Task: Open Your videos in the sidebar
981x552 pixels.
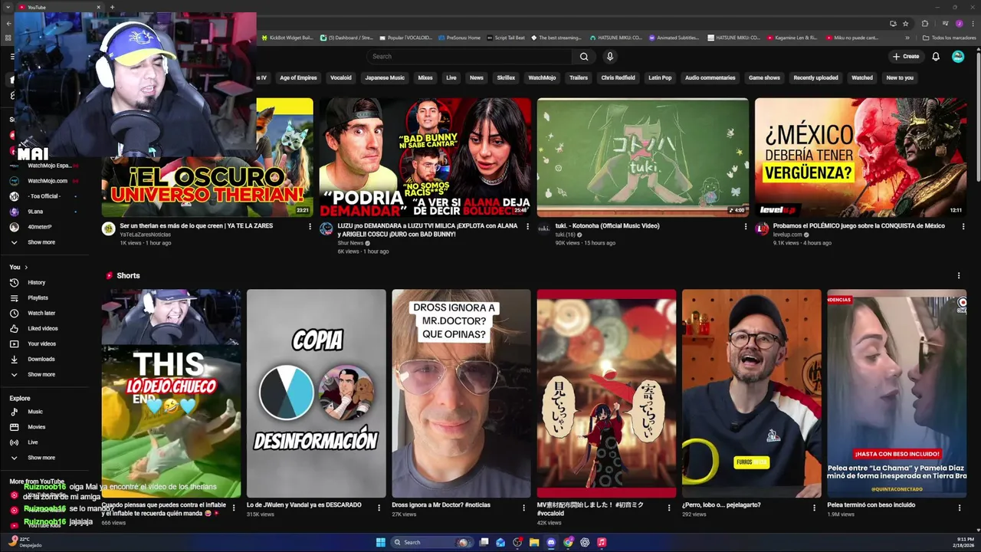Action: point(41,343)
